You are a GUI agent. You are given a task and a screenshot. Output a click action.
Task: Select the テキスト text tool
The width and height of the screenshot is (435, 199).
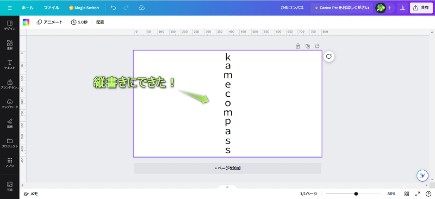point(10,64)
